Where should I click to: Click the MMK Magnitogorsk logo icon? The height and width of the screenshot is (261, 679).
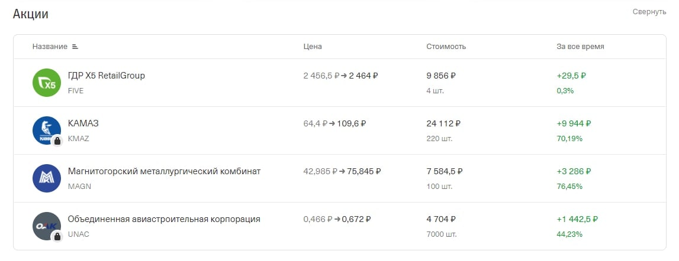[x=47, y=178]
